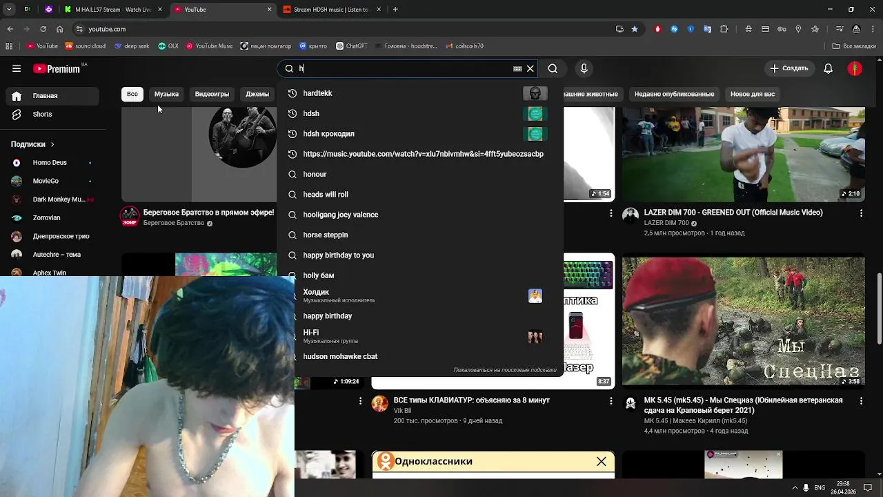Open the red hand ad-blocker extension
Image resolution: width=883 pixels, height=497 pixels.
click(657, 29)
